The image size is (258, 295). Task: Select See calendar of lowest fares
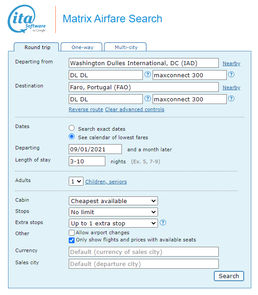tap(71, 137)
